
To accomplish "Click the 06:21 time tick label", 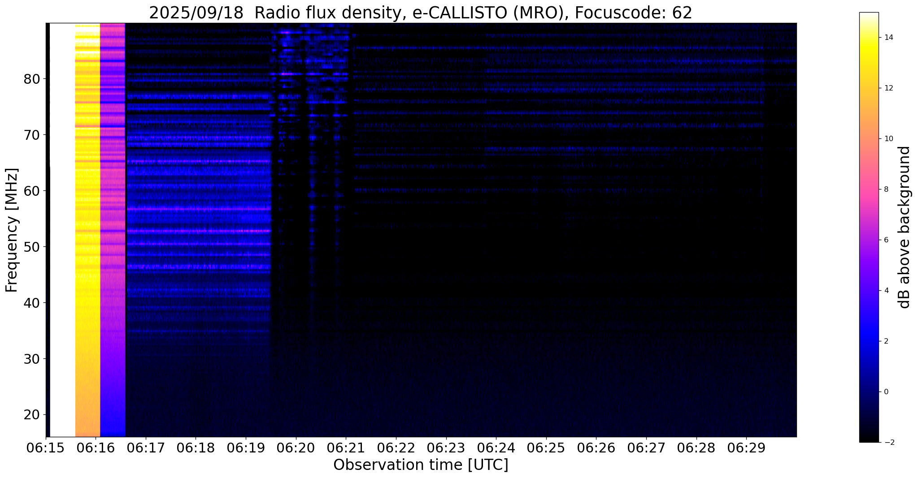I will pos(346,448).
